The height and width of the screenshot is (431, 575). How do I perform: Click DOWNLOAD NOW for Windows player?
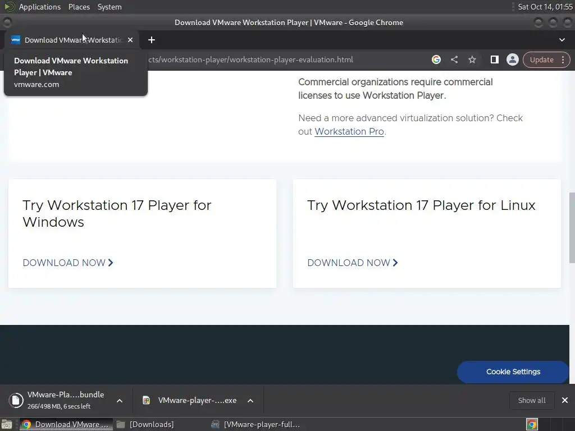pos(68,263)
